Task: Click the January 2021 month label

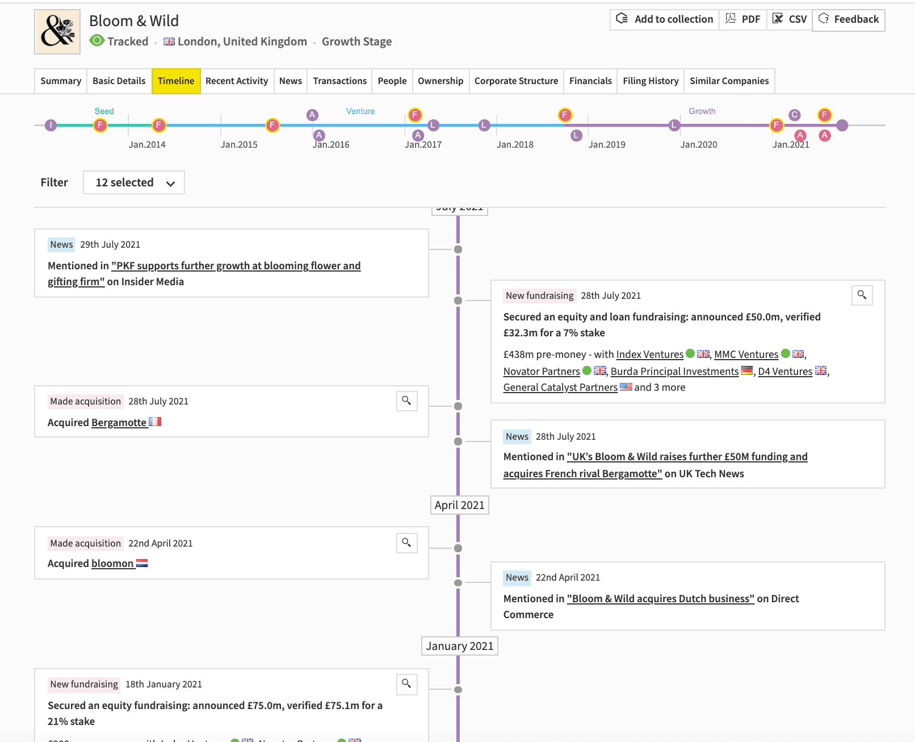Action: 460,646
